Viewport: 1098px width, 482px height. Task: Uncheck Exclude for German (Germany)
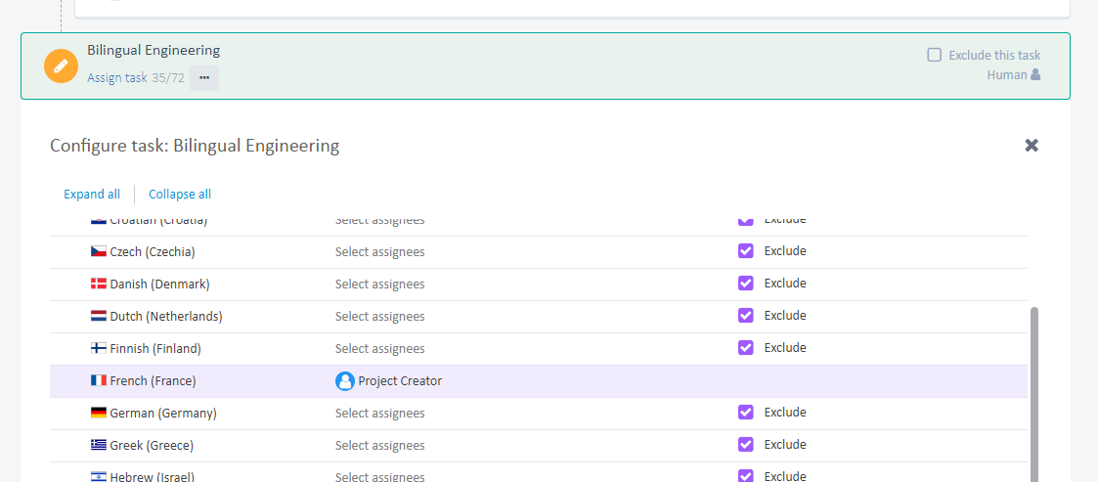point(746,412)
